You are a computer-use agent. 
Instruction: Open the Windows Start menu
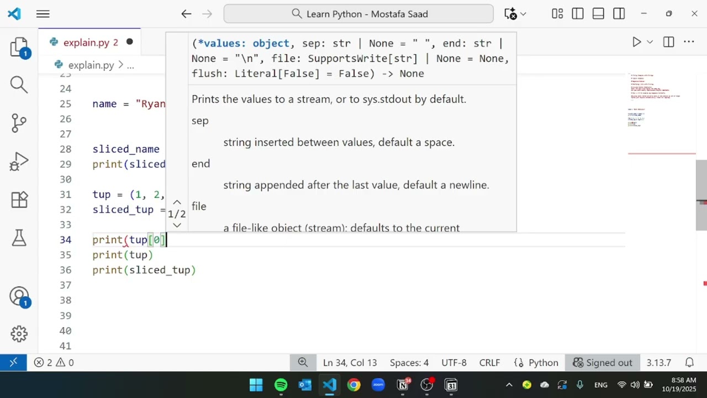(x=256, y=385)
